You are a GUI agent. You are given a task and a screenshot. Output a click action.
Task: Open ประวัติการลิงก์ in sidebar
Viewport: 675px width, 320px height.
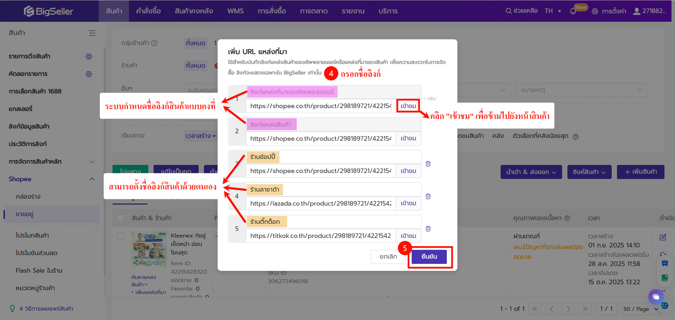28,144
